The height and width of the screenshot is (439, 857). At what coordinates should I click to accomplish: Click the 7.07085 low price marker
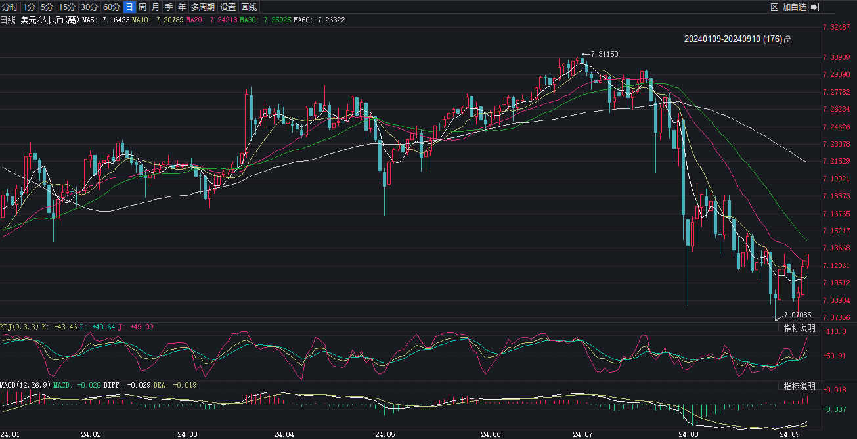tap(797, 315)
